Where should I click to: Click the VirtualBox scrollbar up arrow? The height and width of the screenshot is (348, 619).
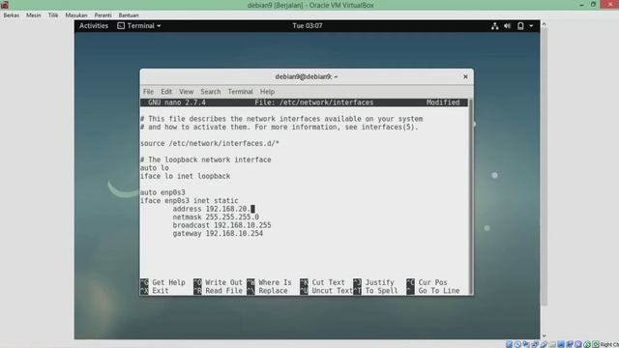(544, 24)
